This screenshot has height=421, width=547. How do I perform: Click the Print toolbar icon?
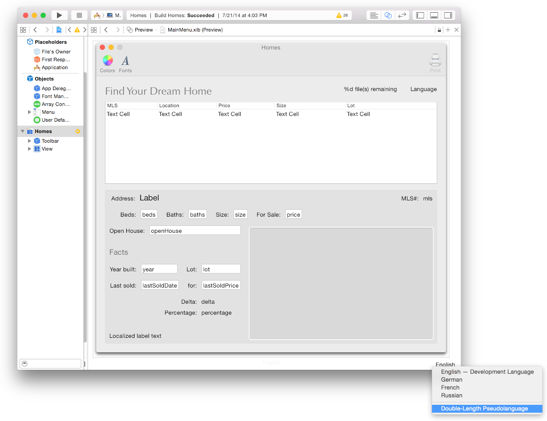point(435,60)
